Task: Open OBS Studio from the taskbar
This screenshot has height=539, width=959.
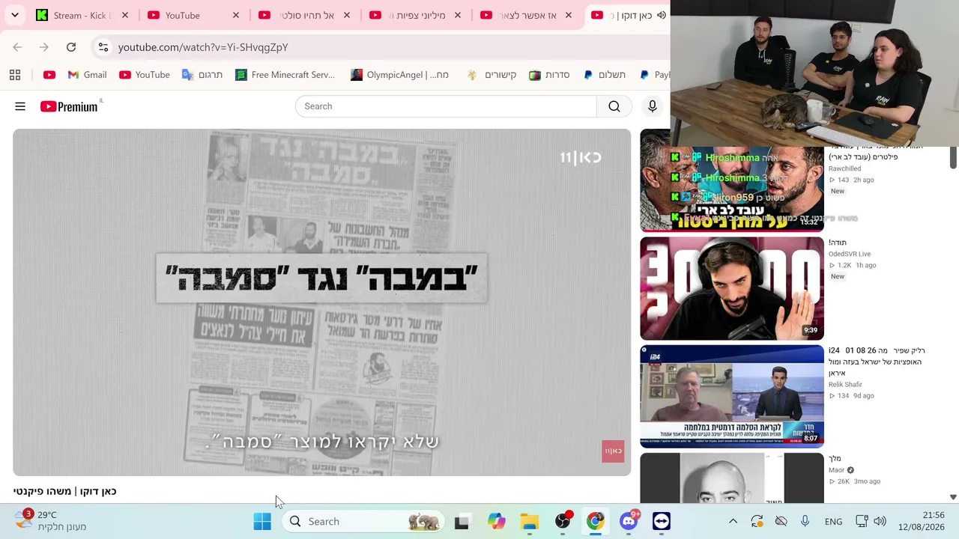Action: click(563, 521)
